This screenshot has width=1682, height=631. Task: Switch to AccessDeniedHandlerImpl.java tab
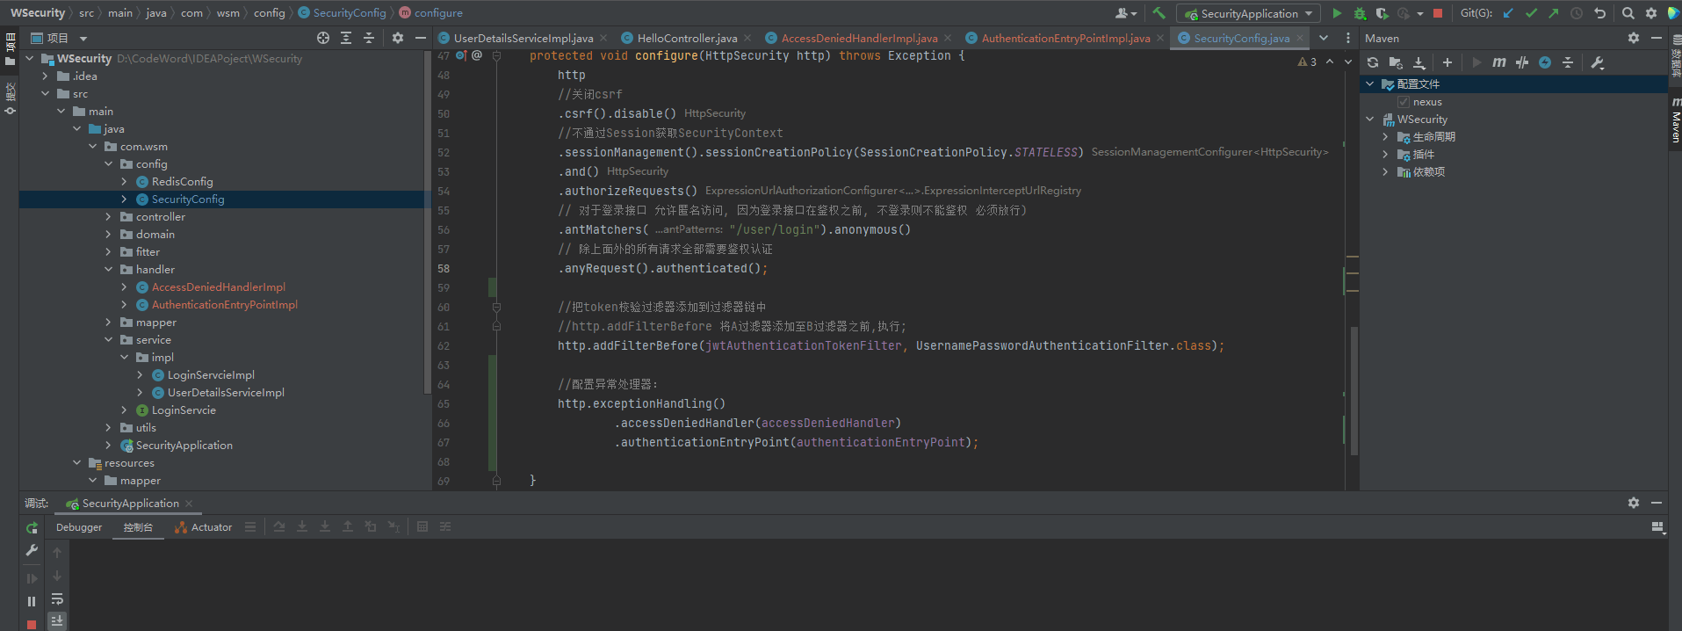859,39
